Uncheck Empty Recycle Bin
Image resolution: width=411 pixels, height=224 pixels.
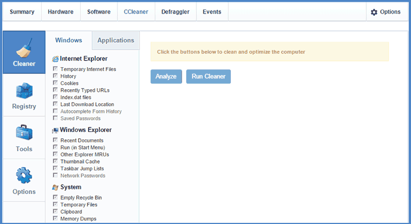(55, 197)
